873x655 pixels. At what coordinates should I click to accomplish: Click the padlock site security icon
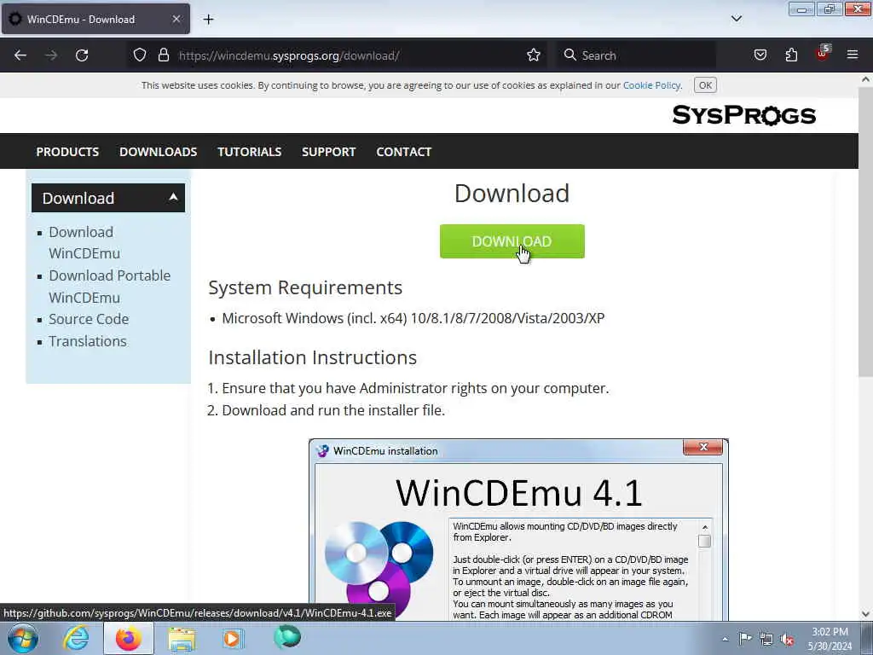pyautogui.click(x=163, y=55)
